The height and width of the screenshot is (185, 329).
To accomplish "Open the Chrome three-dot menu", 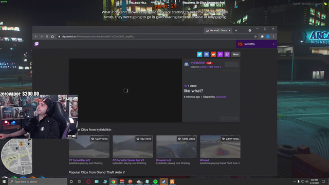I will pyautogui.click(x=273, y=36).
